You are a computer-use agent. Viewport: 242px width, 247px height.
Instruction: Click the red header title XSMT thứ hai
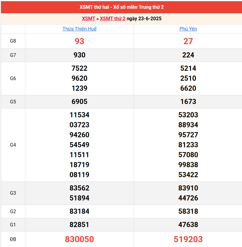tap(122, 7)
